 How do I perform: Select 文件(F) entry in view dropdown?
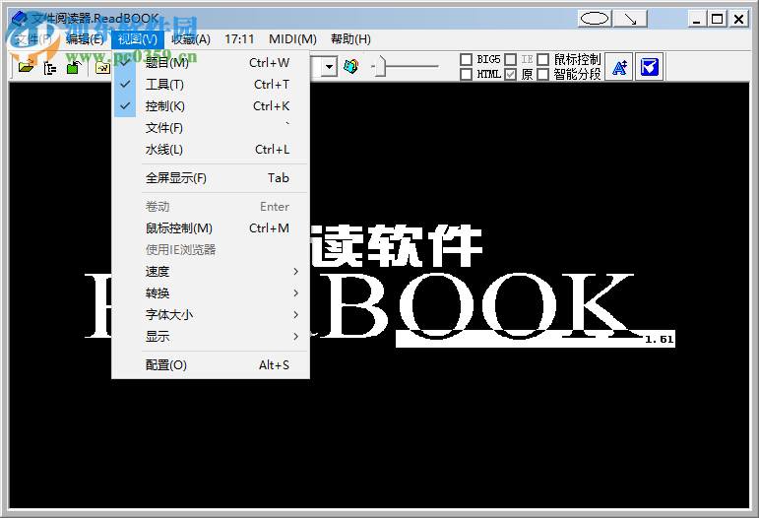click(x=211, y=128)
